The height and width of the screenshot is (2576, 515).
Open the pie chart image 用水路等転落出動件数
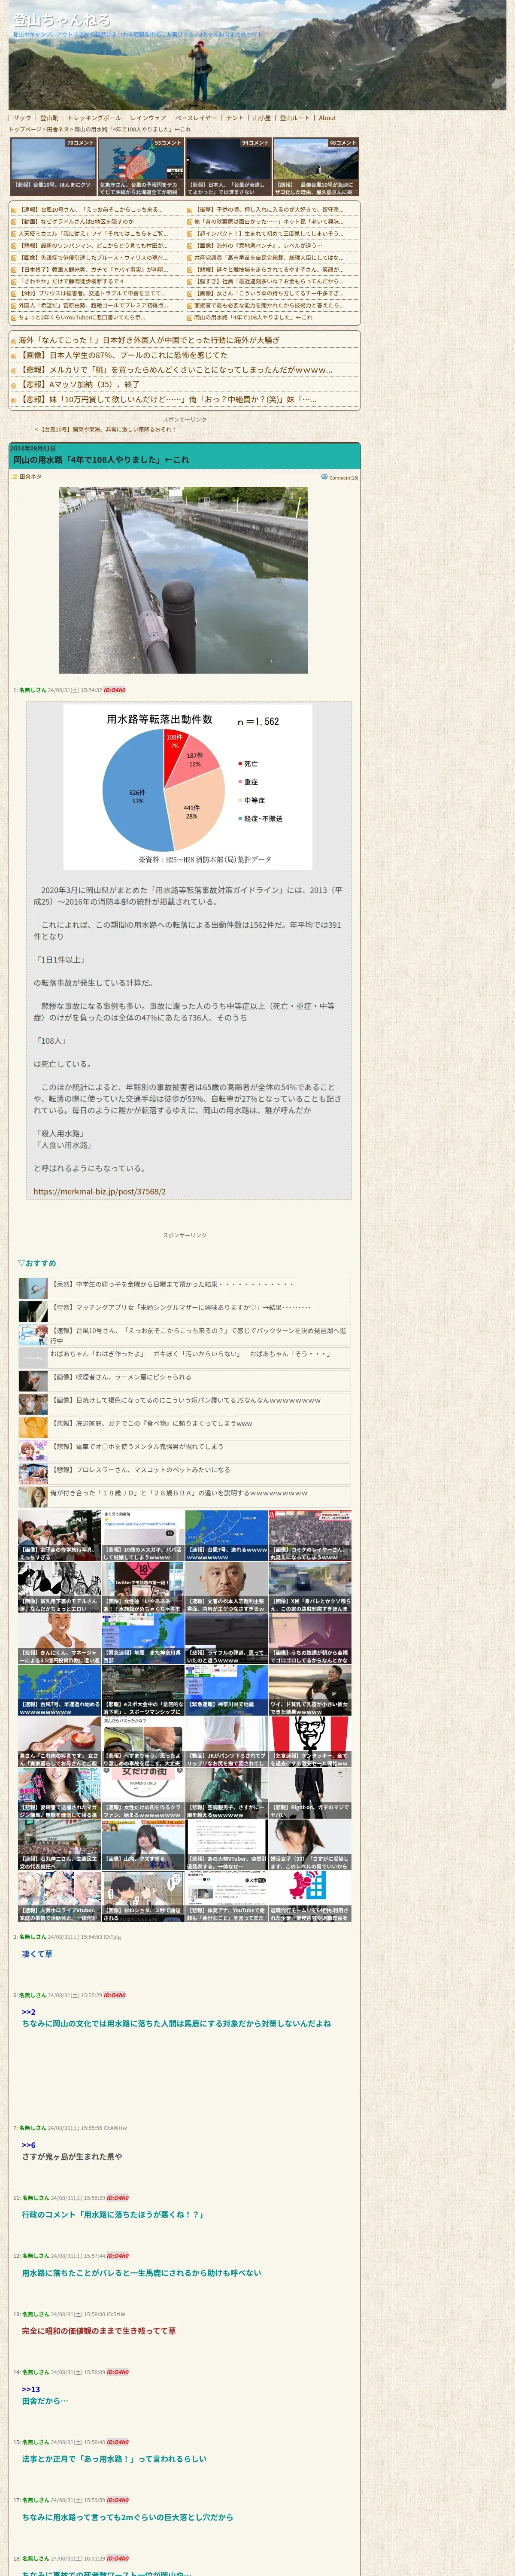coord(187,787)
